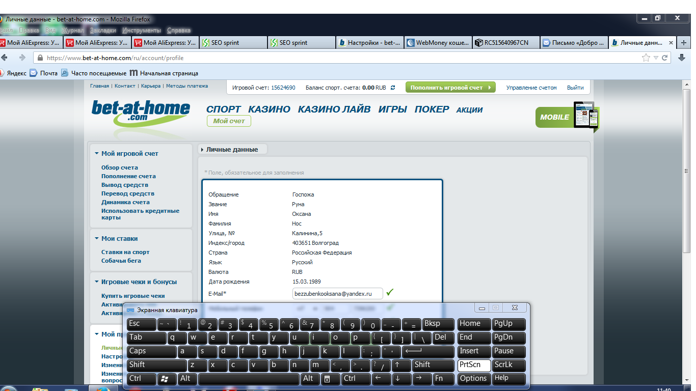The width and height of the screenshot is (696, 391).
Task: Open the Журнал menu
Action: 73,31
